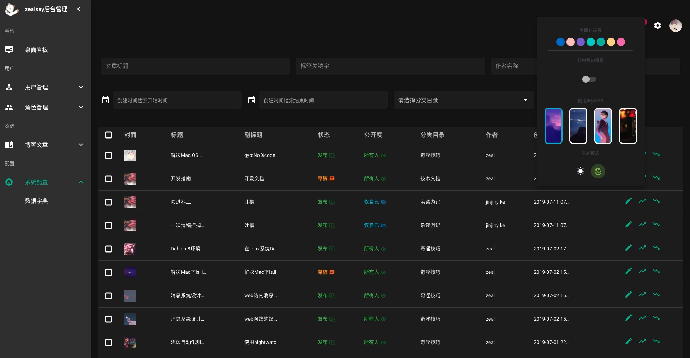Image resolution: width=690 pixels, height=358 pixels.
Task: Collapse the 系统配置 submenu chevron
Action: click(x=81, y=182)
